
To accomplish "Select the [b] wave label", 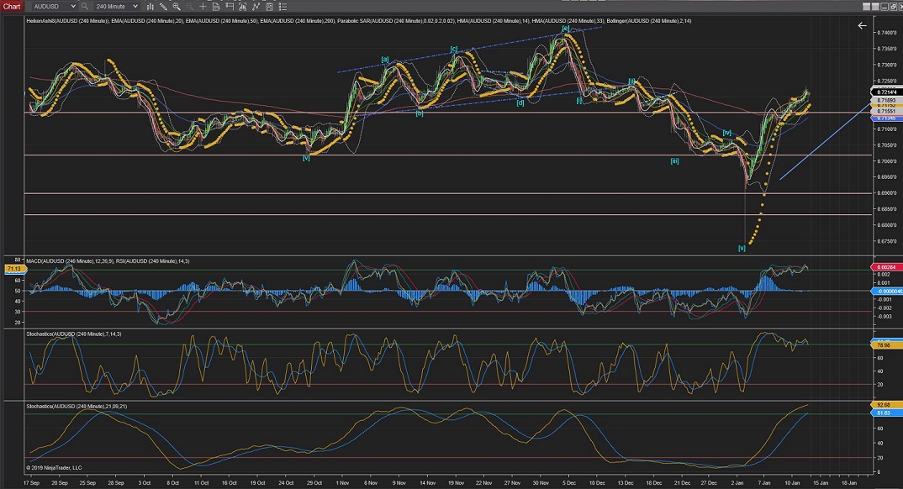I will click(x=420, y=113).
